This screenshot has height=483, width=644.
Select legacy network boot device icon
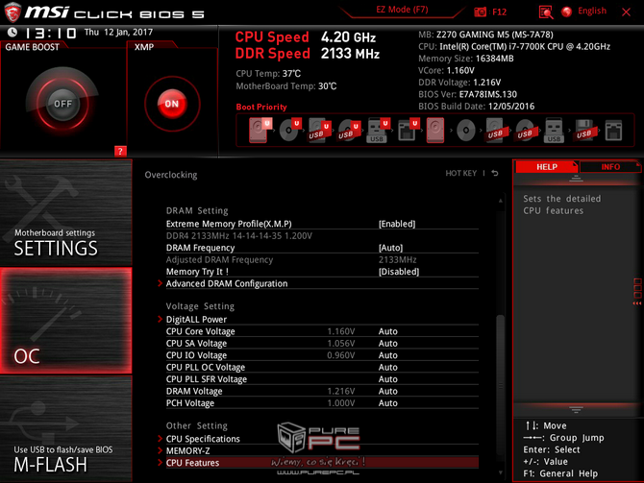[x=613, y=131]
